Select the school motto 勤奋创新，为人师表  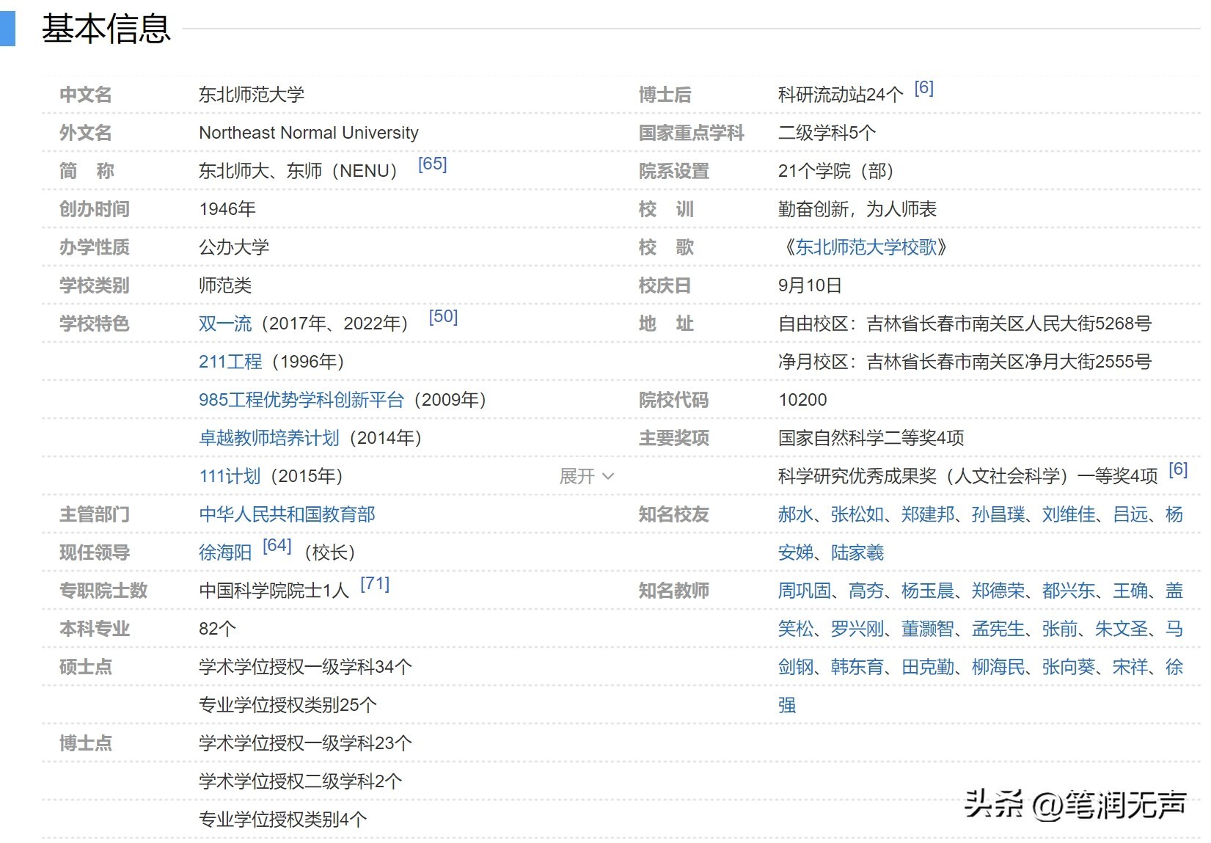pos(857,209)
